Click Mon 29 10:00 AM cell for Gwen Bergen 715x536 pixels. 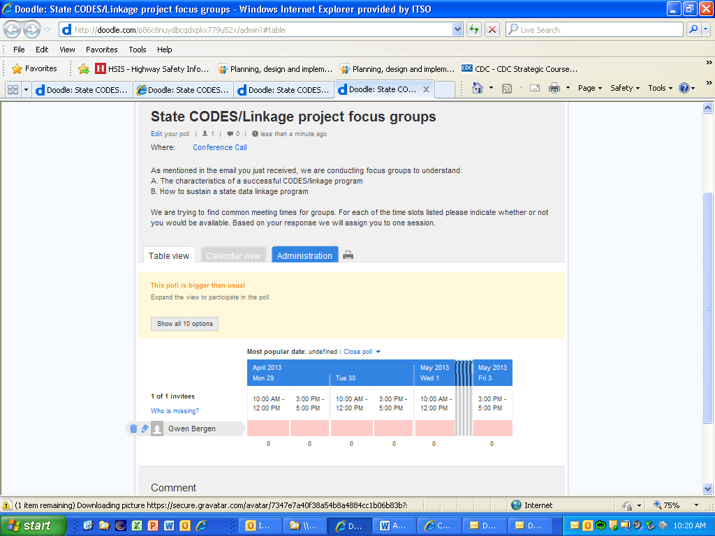click(x=268, y=429)
